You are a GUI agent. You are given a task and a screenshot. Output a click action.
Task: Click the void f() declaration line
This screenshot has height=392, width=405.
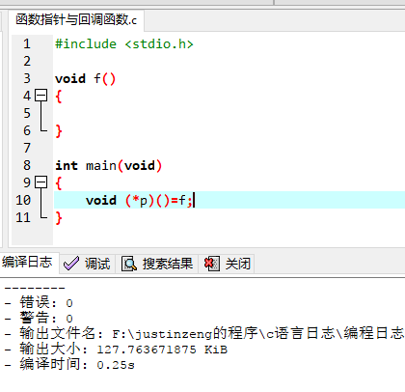tap(85, 78)
